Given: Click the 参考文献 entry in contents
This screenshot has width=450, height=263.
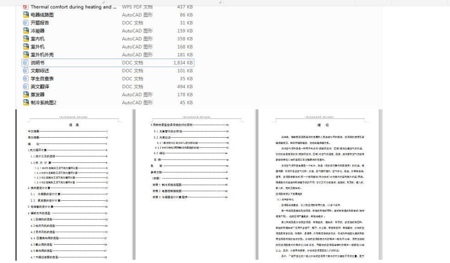Looking at the screenshot, I should click(x=157, y=172).
